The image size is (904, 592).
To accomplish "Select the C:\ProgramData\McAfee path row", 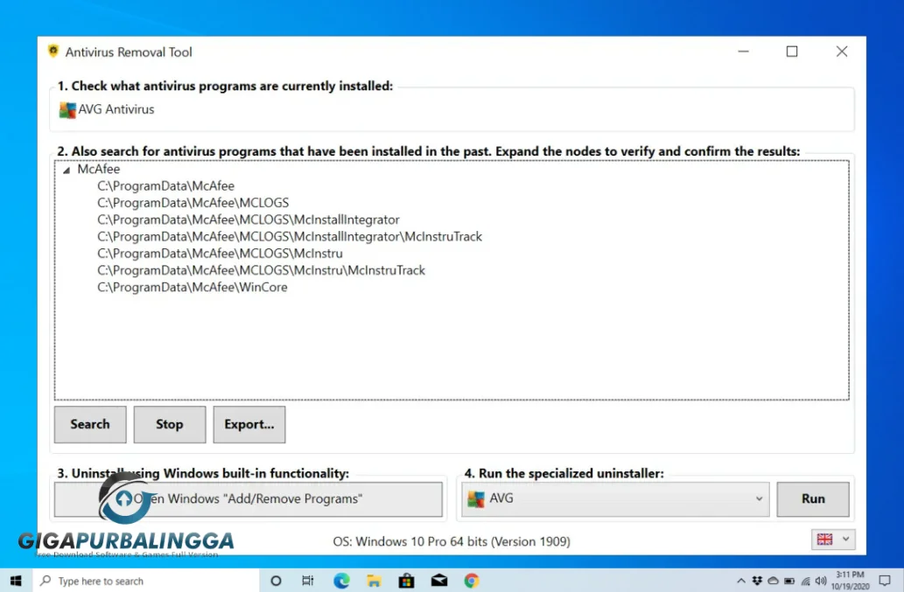I will pyautogui.click(x=165, y=186).
